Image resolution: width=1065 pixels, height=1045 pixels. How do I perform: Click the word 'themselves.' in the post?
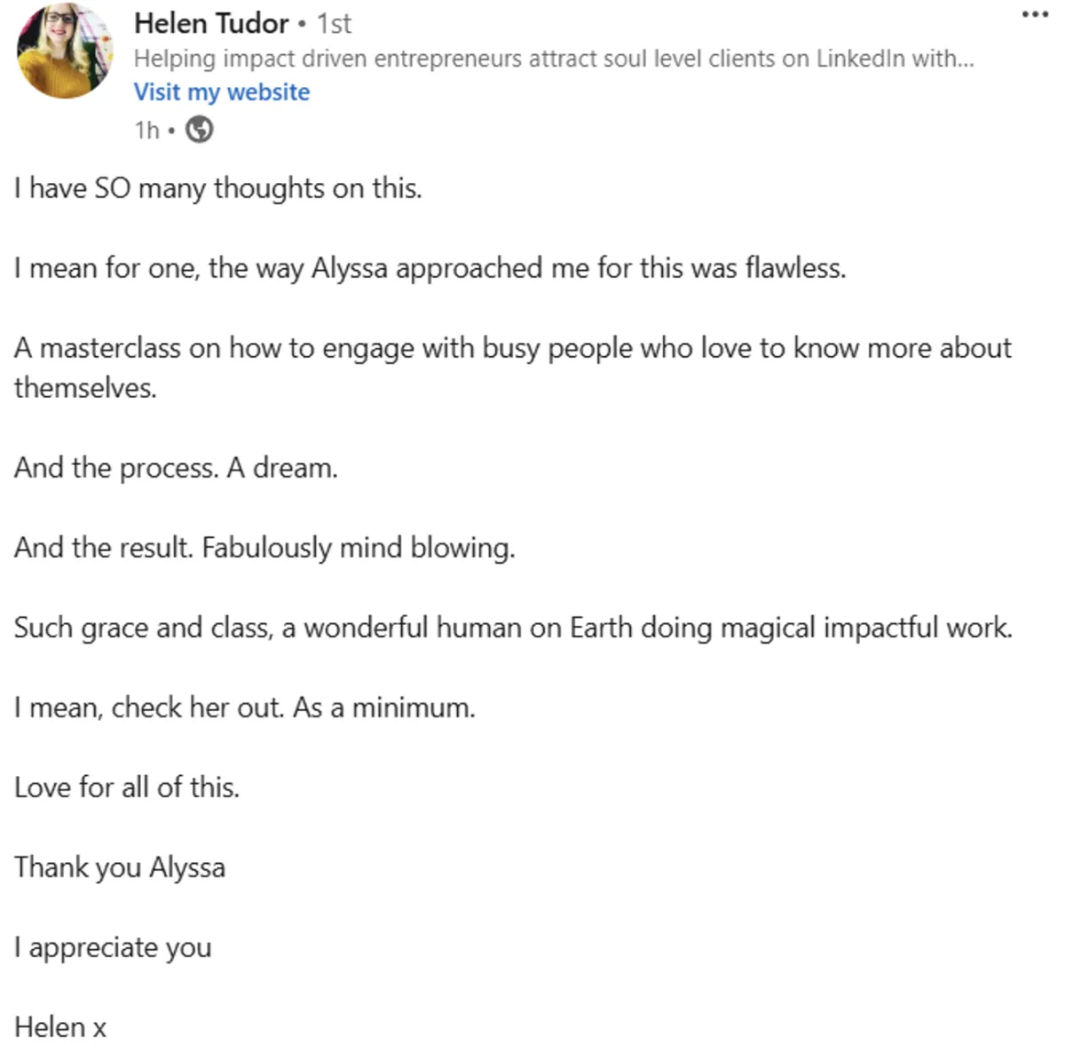(x=85, y=388)
